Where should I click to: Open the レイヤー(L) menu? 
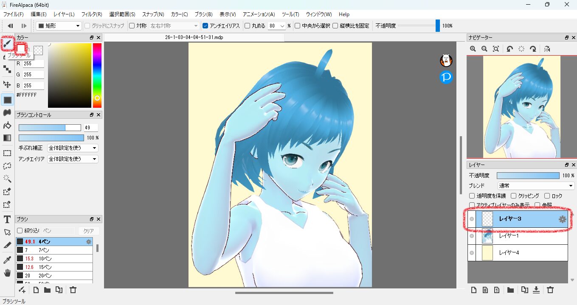[64, 14]
